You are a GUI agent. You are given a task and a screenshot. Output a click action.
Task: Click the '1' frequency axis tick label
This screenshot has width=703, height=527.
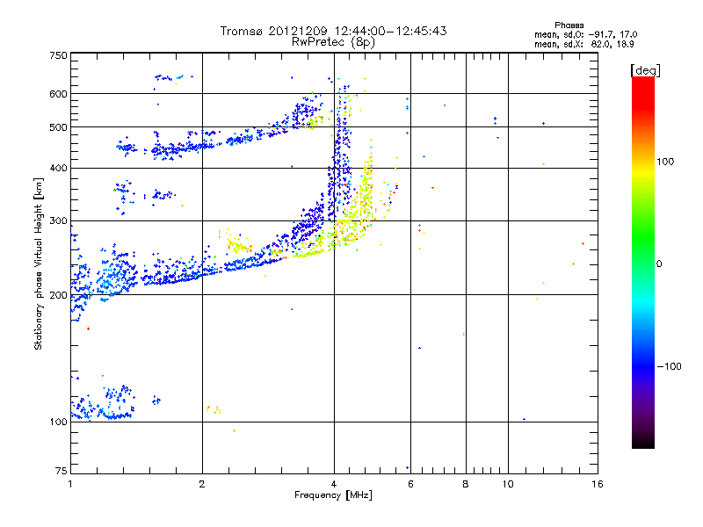[71, 484]
